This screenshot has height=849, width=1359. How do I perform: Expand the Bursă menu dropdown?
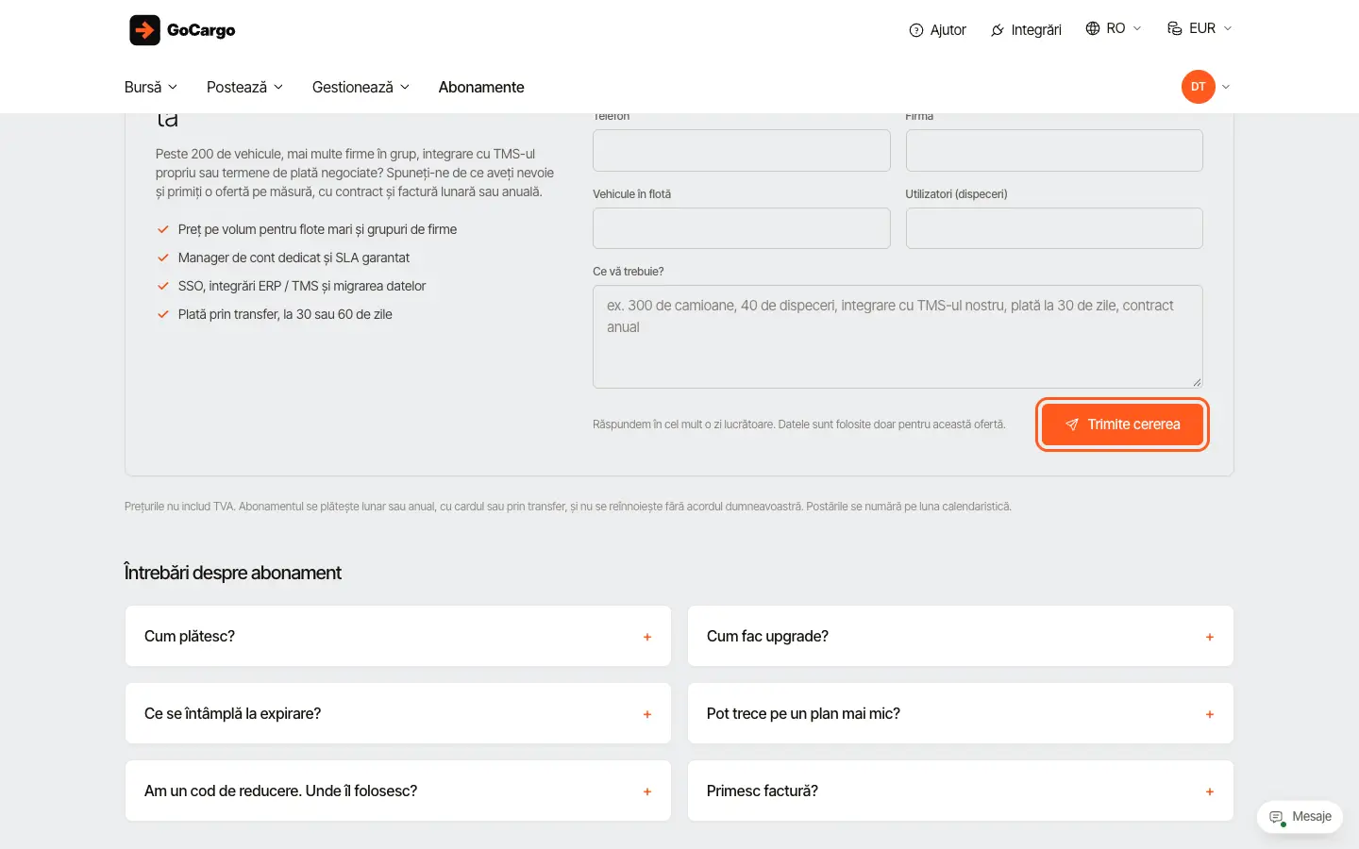(151, 87)
